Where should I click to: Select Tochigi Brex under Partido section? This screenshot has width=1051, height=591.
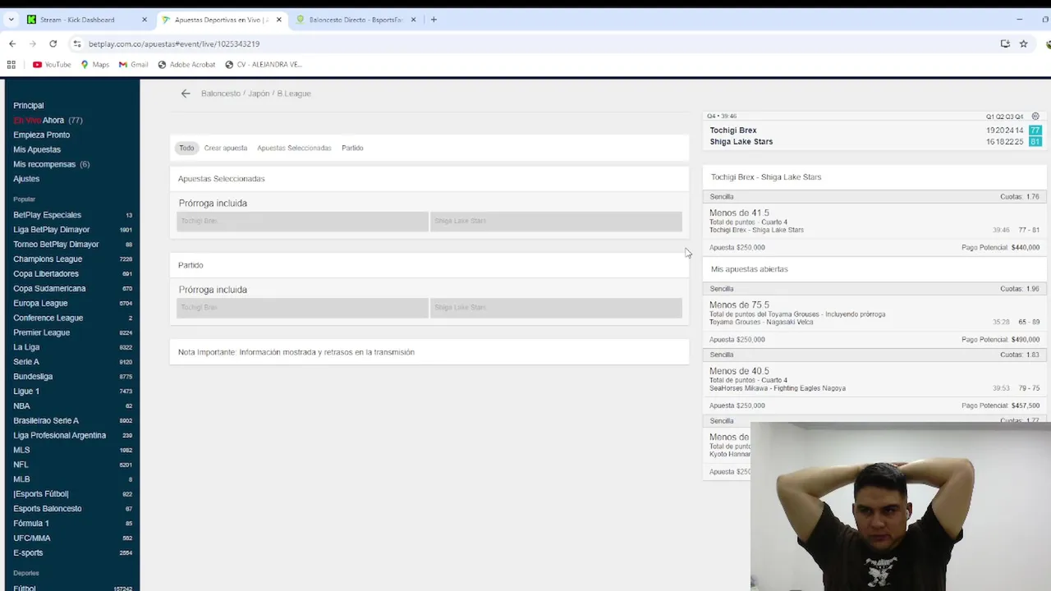(x=302, y=308)
